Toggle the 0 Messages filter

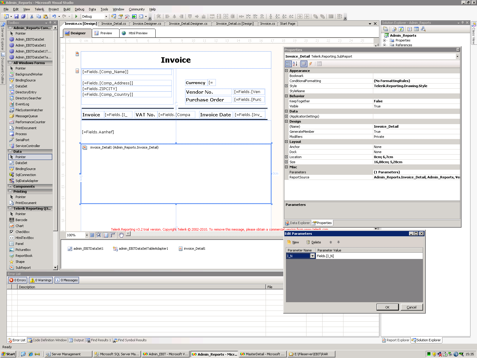pyautogui.click(x=67, y=280)
